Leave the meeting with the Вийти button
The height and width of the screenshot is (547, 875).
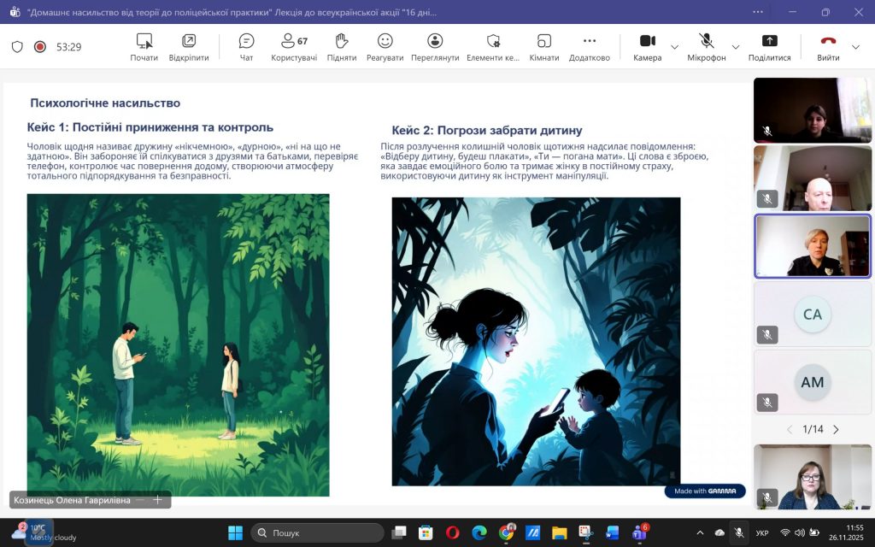coord(827,46)
